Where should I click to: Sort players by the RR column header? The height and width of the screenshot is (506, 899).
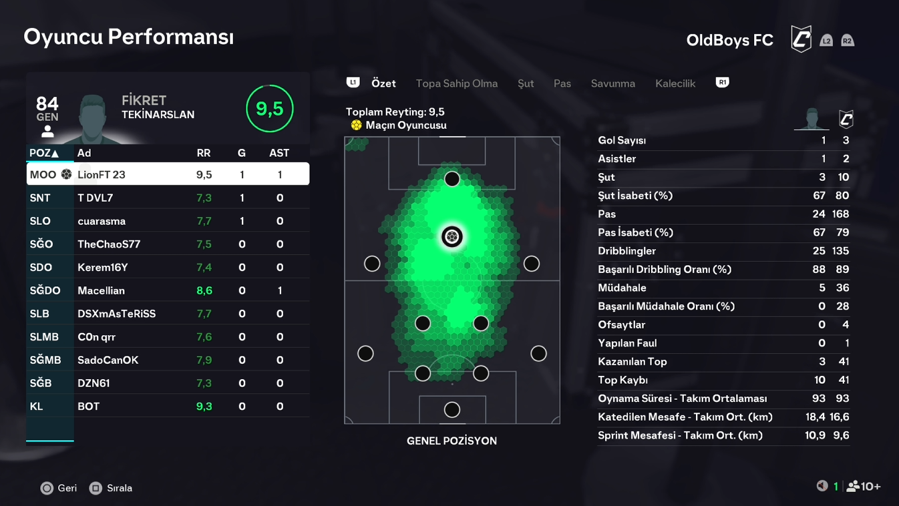pyautogui.click(x=204, y=154)
